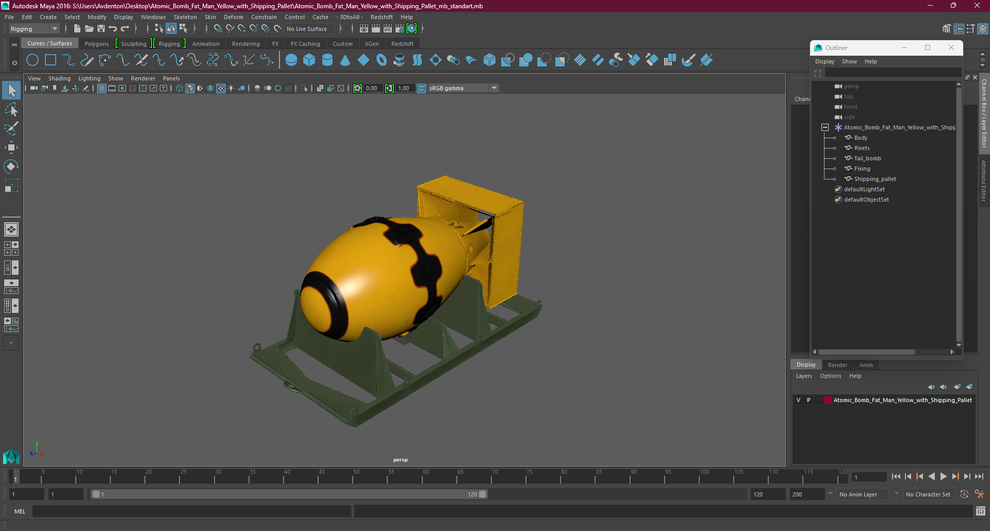Image resolution: width=990 pixels, height=531 pixels.
Task: Select the NURBS circle shelf icon
Action: pos(32,60)
